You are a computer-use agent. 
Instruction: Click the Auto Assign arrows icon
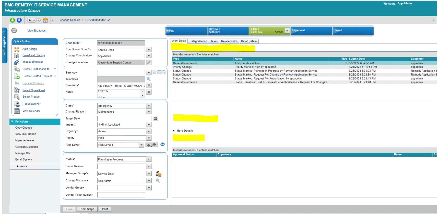pyautogui.click(x=17, y=49)
